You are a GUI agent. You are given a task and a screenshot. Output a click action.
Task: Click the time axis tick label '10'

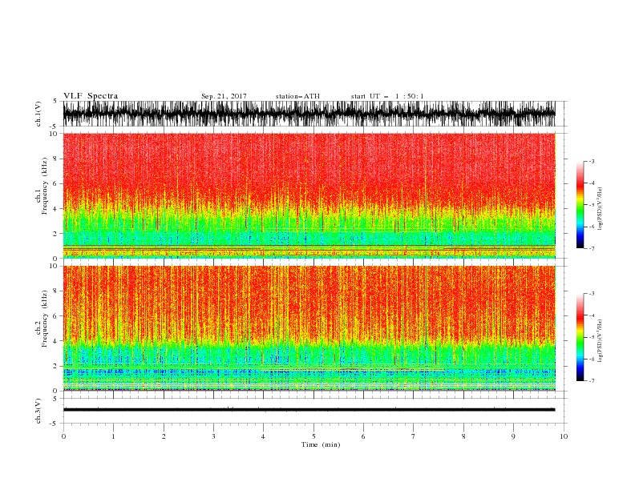(564, 436)
